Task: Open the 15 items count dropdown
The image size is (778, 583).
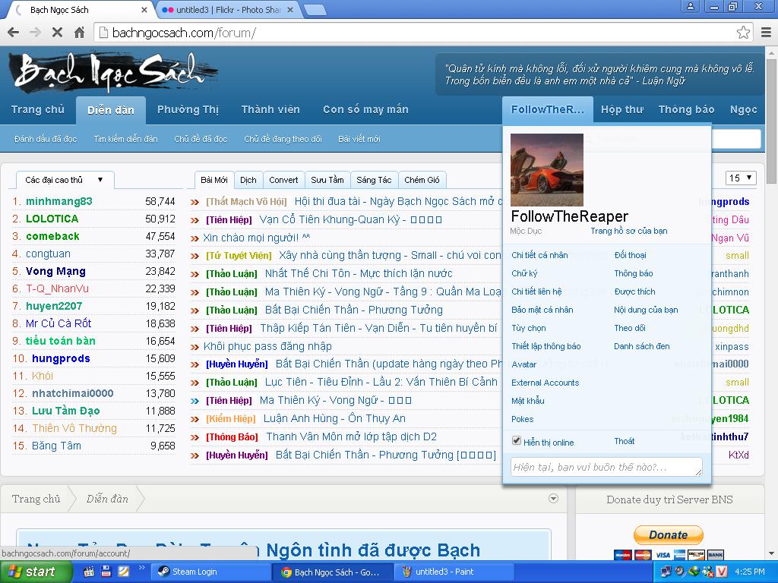Action: pyautogui.click(x=741, y=178)
